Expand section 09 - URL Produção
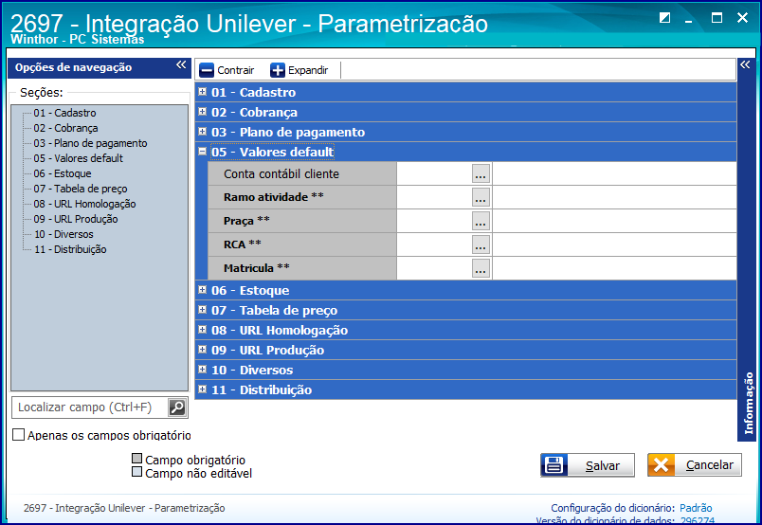Screen dimensions: 762x525 tap(203, 350)
